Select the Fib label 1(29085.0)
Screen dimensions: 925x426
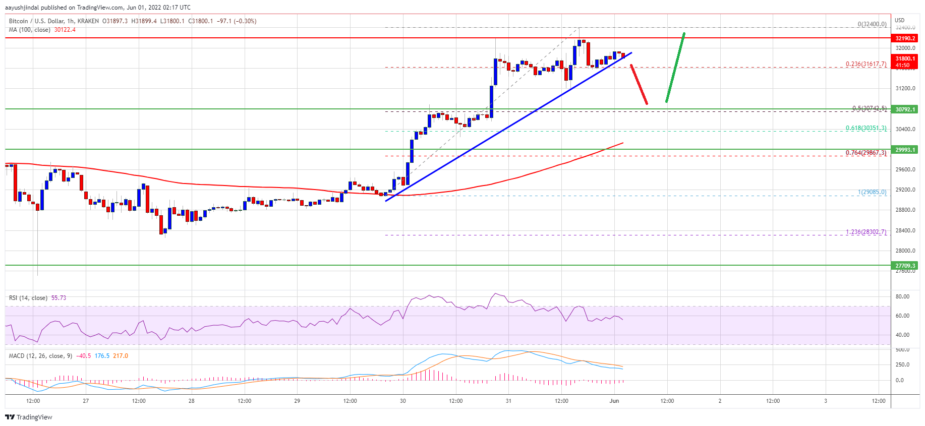coord(872,192)
